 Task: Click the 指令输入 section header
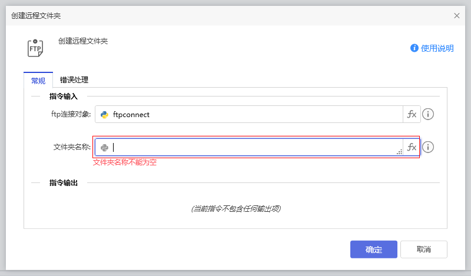click(x=64, y=96)
